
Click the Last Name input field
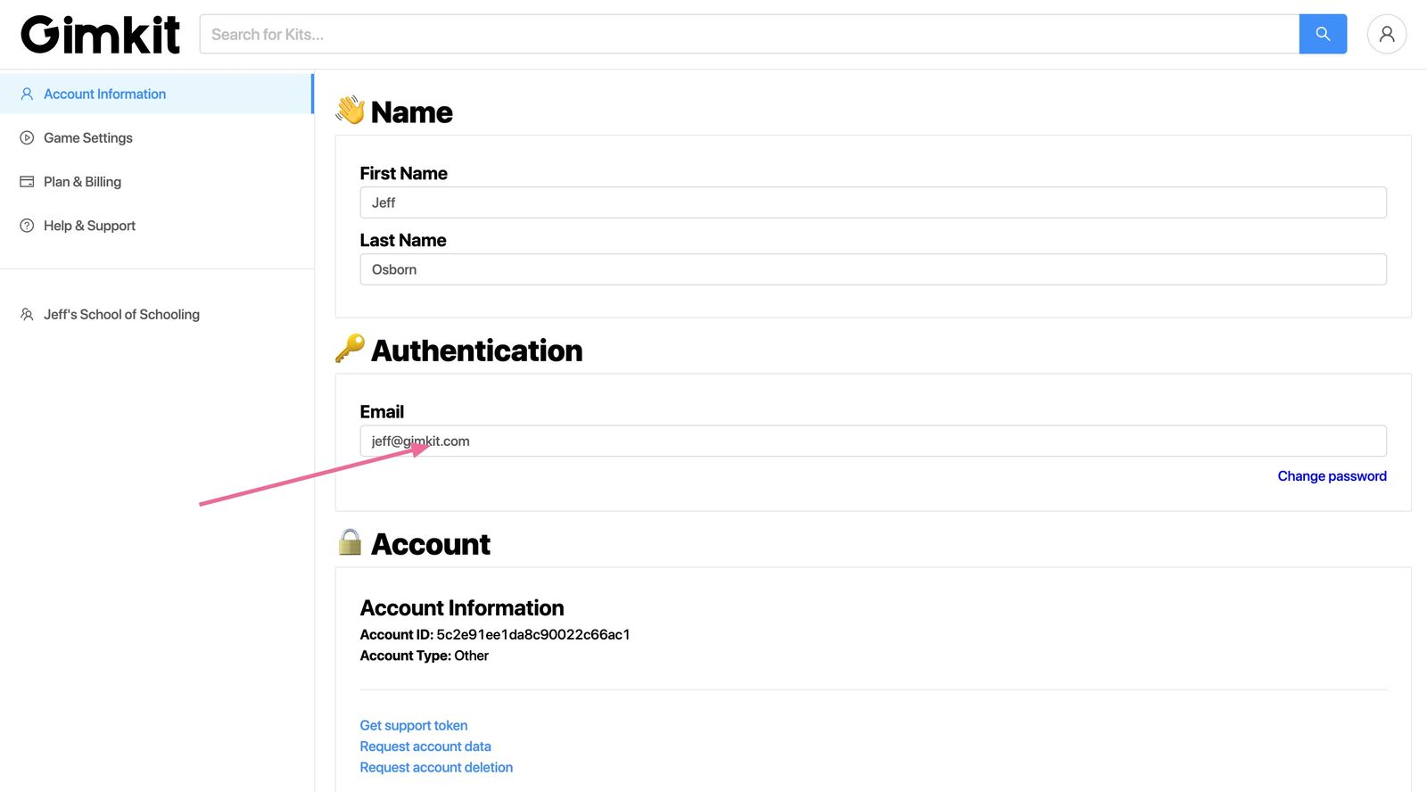(873, 269)
